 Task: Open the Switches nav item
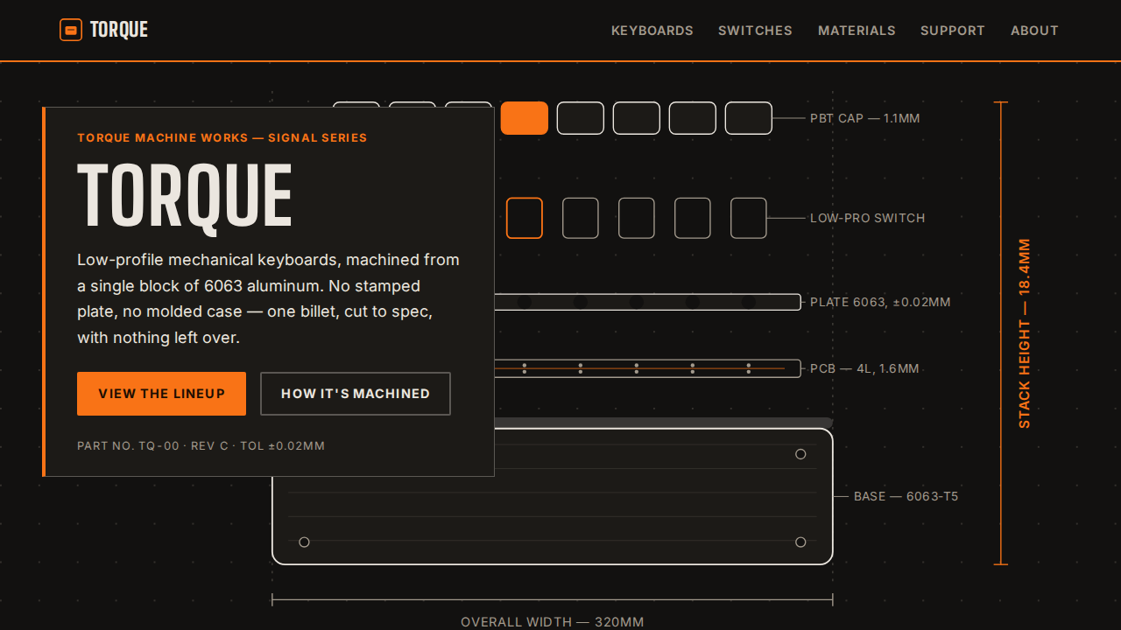point(755,31)
